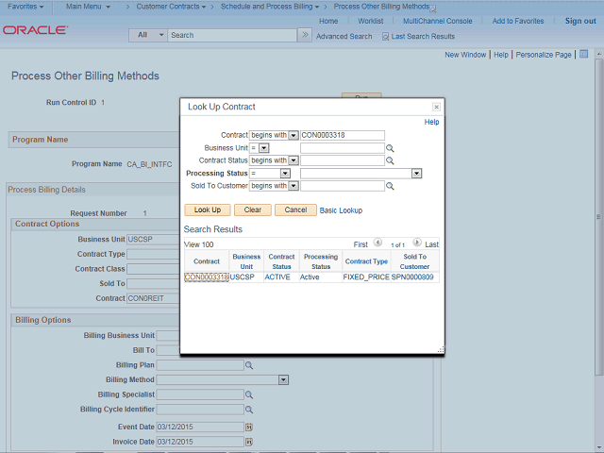Click the Basic Lookup link
Screen dimensions: 604x453
coord(341,210)
